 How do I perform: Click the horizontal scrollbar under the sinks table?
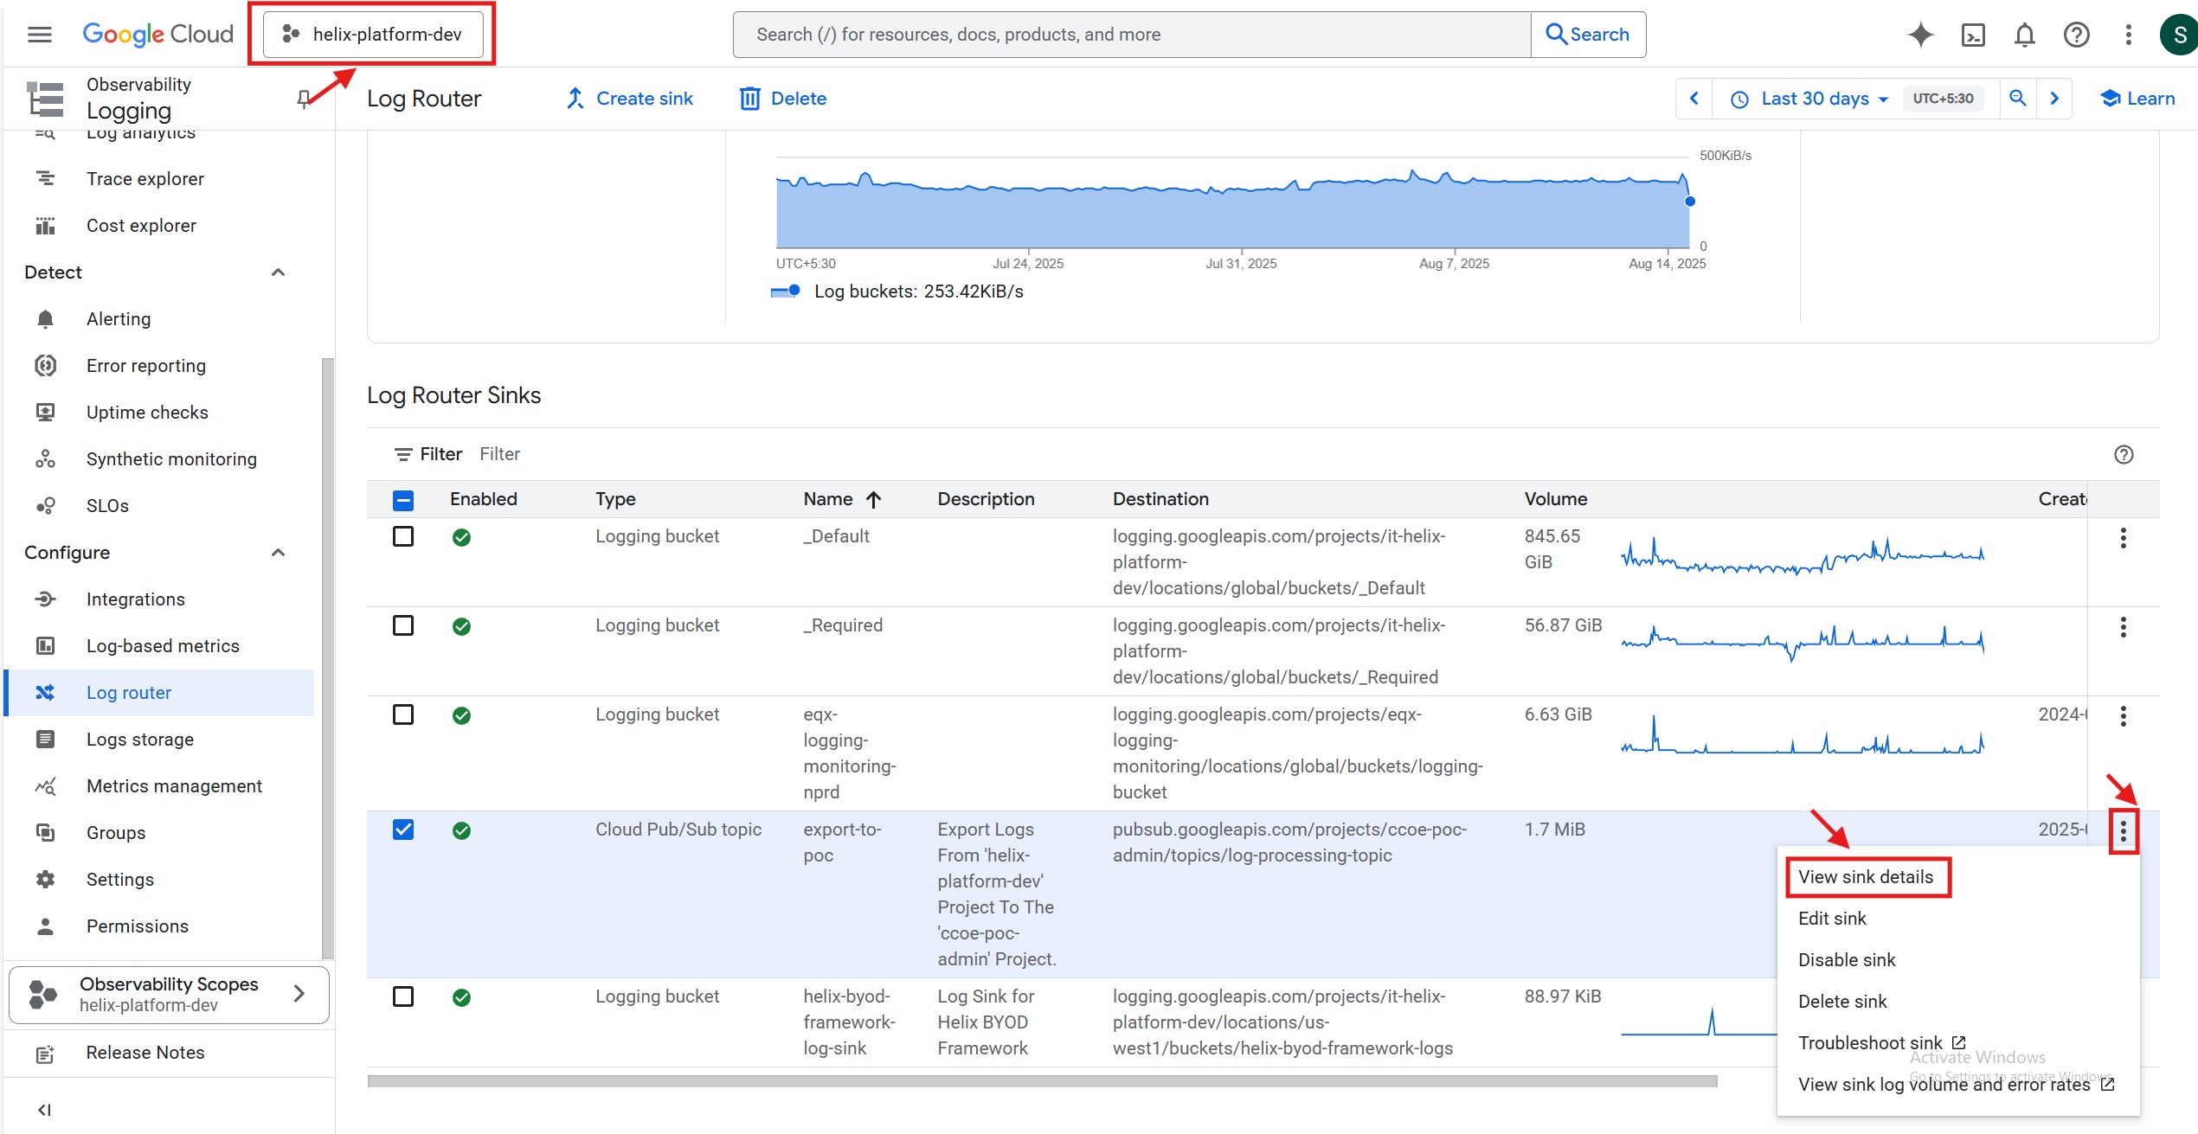coord(1042,1081)
